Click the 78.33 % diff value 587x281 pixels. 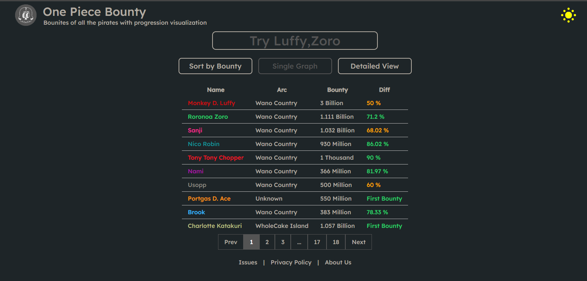[377, 212]
